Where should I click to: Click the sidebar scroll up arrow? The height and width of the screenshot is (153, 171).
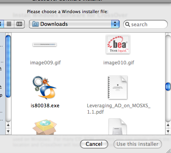tap(8, 125)
